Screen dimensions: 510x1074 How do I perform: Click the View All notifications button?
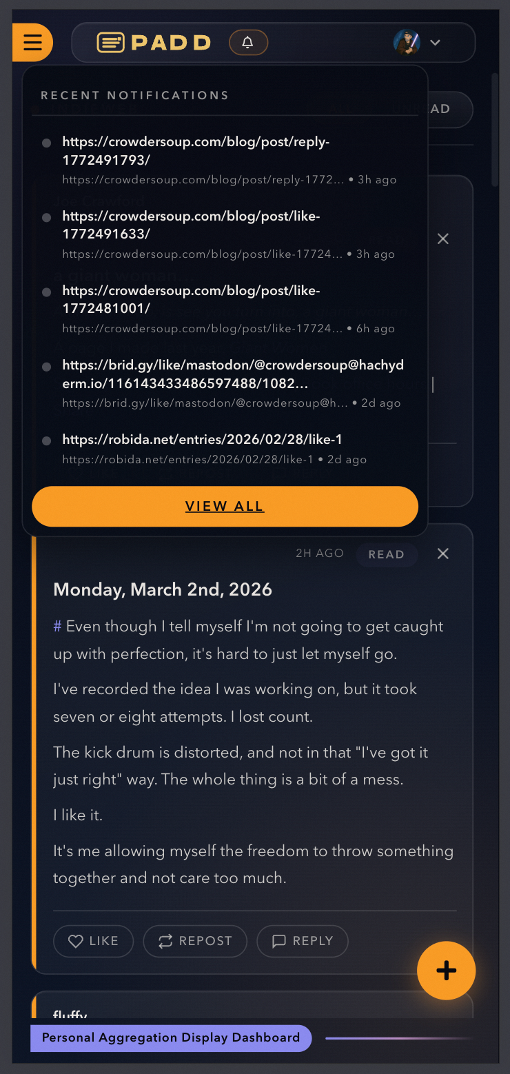coord(225,507)
